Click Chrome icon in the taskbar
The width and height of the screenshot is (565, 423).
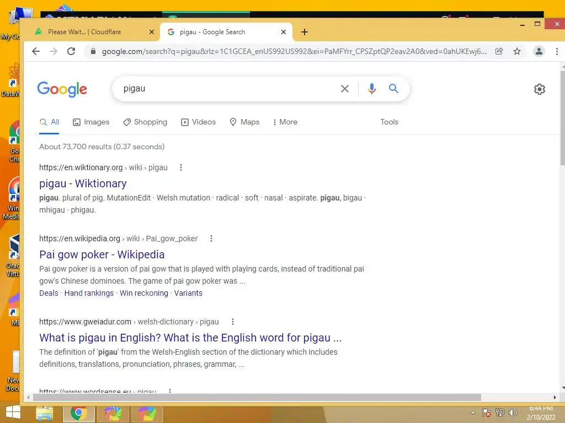pos(78,414)
